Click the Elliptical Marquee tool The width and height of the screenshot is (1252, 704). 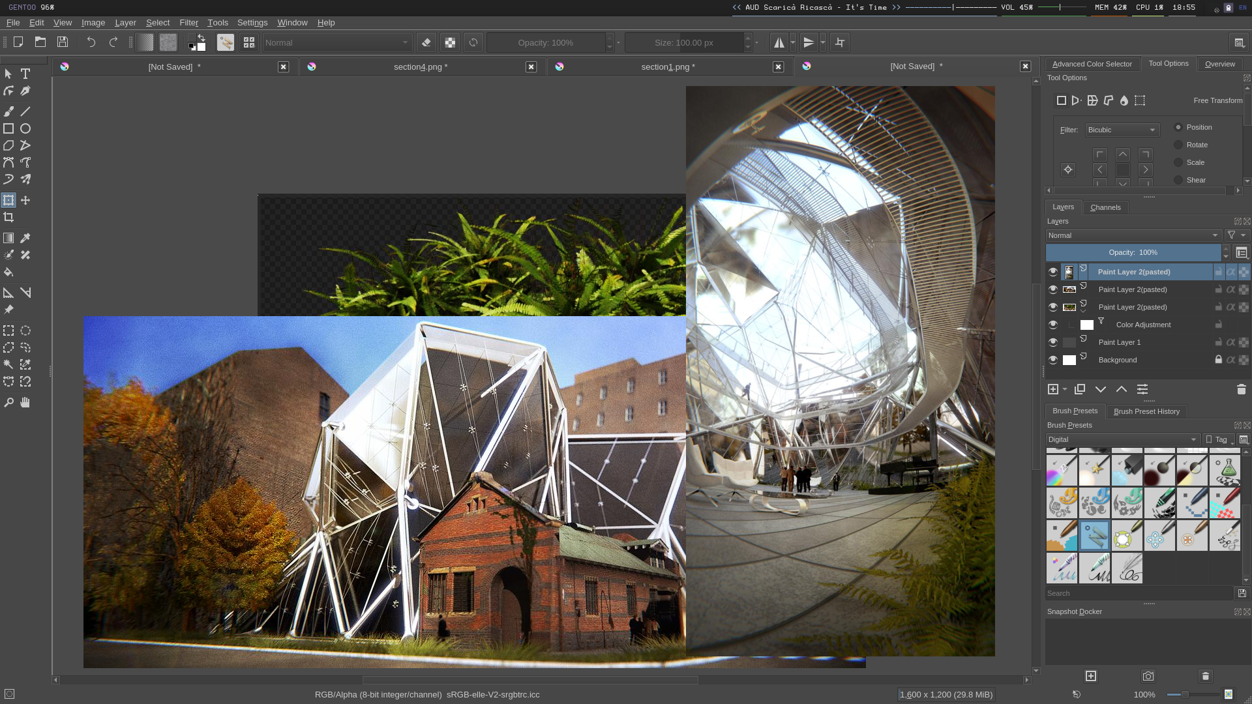click(25, 330)
